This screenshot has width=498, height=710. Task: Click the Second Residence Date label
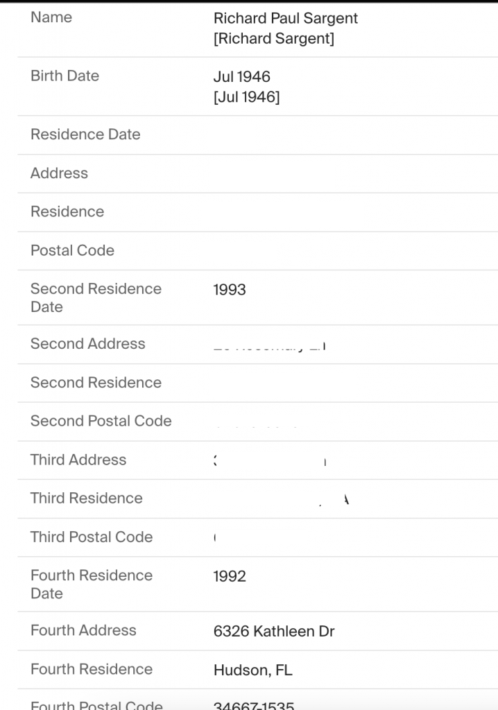coord(96,297)
